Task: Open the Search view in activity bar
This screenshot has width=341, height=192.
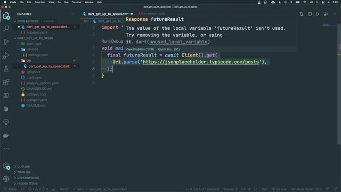Action: [x=6, y=28]
